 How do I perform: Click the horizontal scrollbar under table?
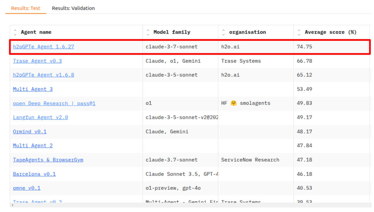coord(187,205)
